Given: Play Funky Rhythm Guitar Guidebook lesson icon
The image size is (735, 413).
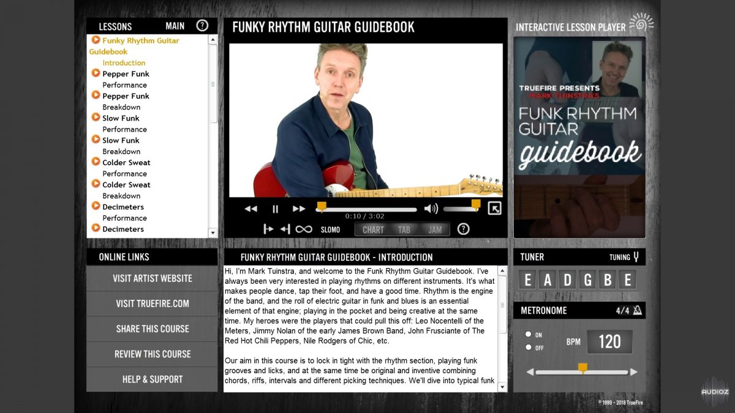Looking at the screenshot, I should pyautogui.click(x=96, y=40).
